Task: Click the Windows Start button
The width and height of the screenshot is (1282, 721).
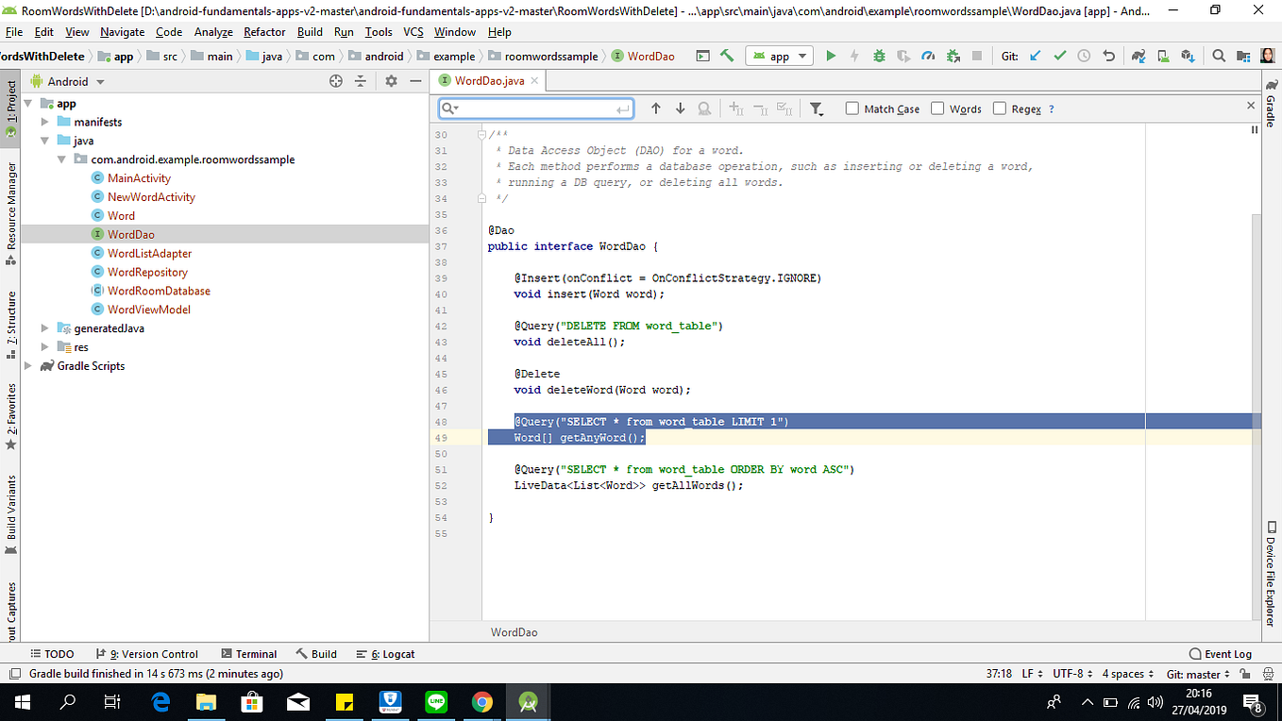Action: [22, 702]
